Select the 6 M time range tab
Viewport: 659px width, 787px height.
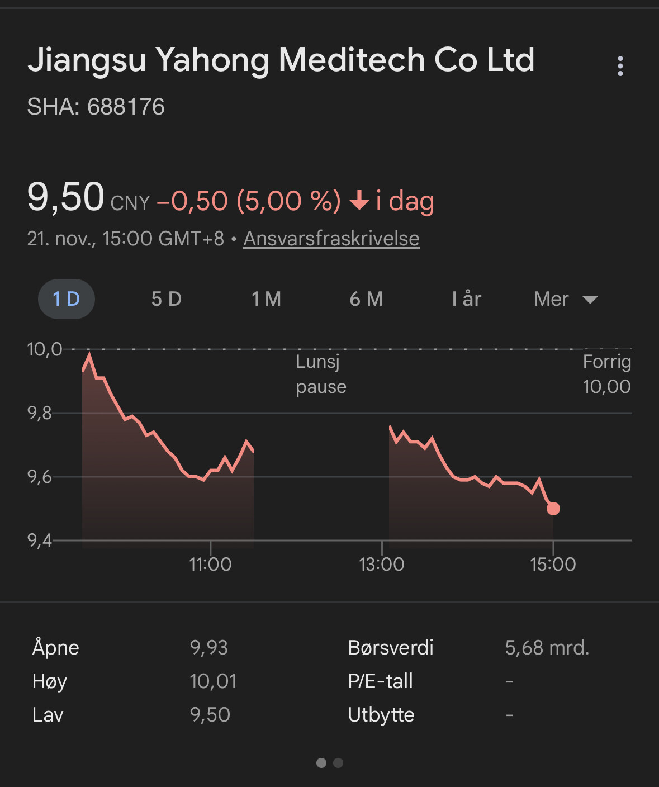tap(366, 299)
